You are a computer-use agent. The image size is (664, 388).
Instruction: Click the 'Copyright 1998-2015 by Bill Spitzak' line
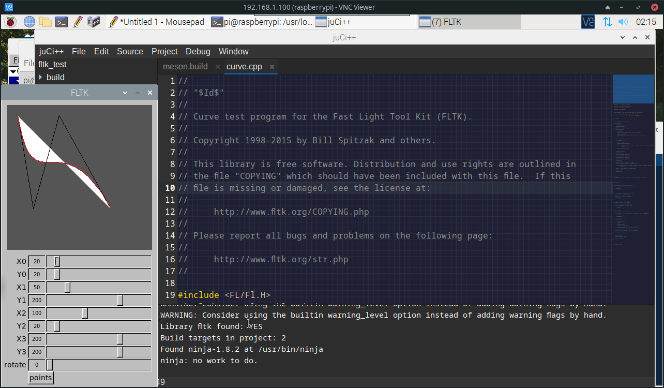pyautogui.click(x=307, y=141)
